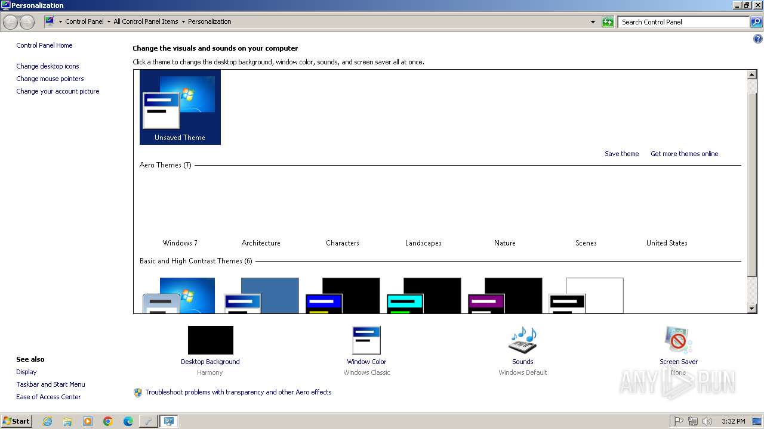Image resolution: width=764 pixels, height=429 pixels.
Task: Select the United States Aero theme label
Action: (667, 243)
